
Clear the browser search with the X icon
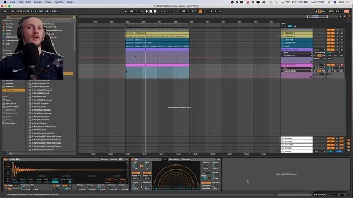pos(74,16)
